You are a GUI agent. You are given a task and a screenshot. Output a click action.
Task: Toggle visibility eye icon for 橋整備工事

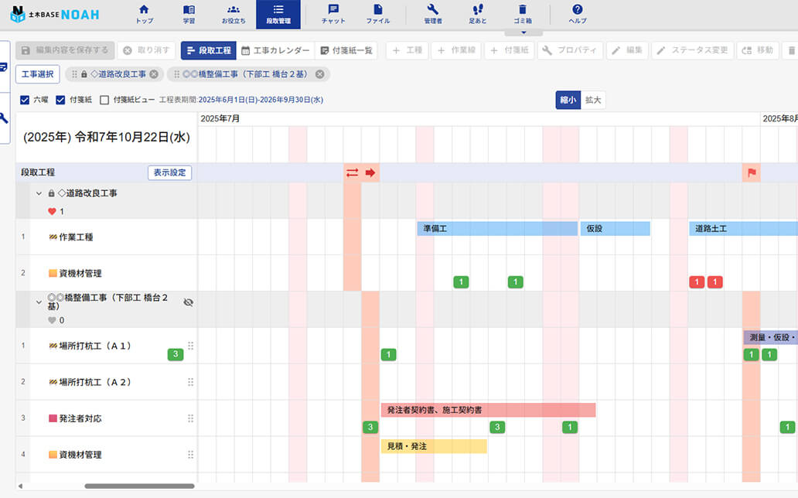point(188,302)
